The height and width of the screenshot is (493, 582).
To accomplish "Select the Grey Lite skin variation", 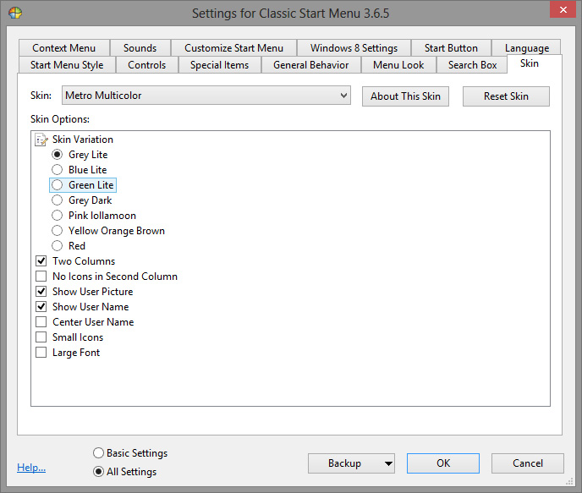I will click(x=57, y=154).
